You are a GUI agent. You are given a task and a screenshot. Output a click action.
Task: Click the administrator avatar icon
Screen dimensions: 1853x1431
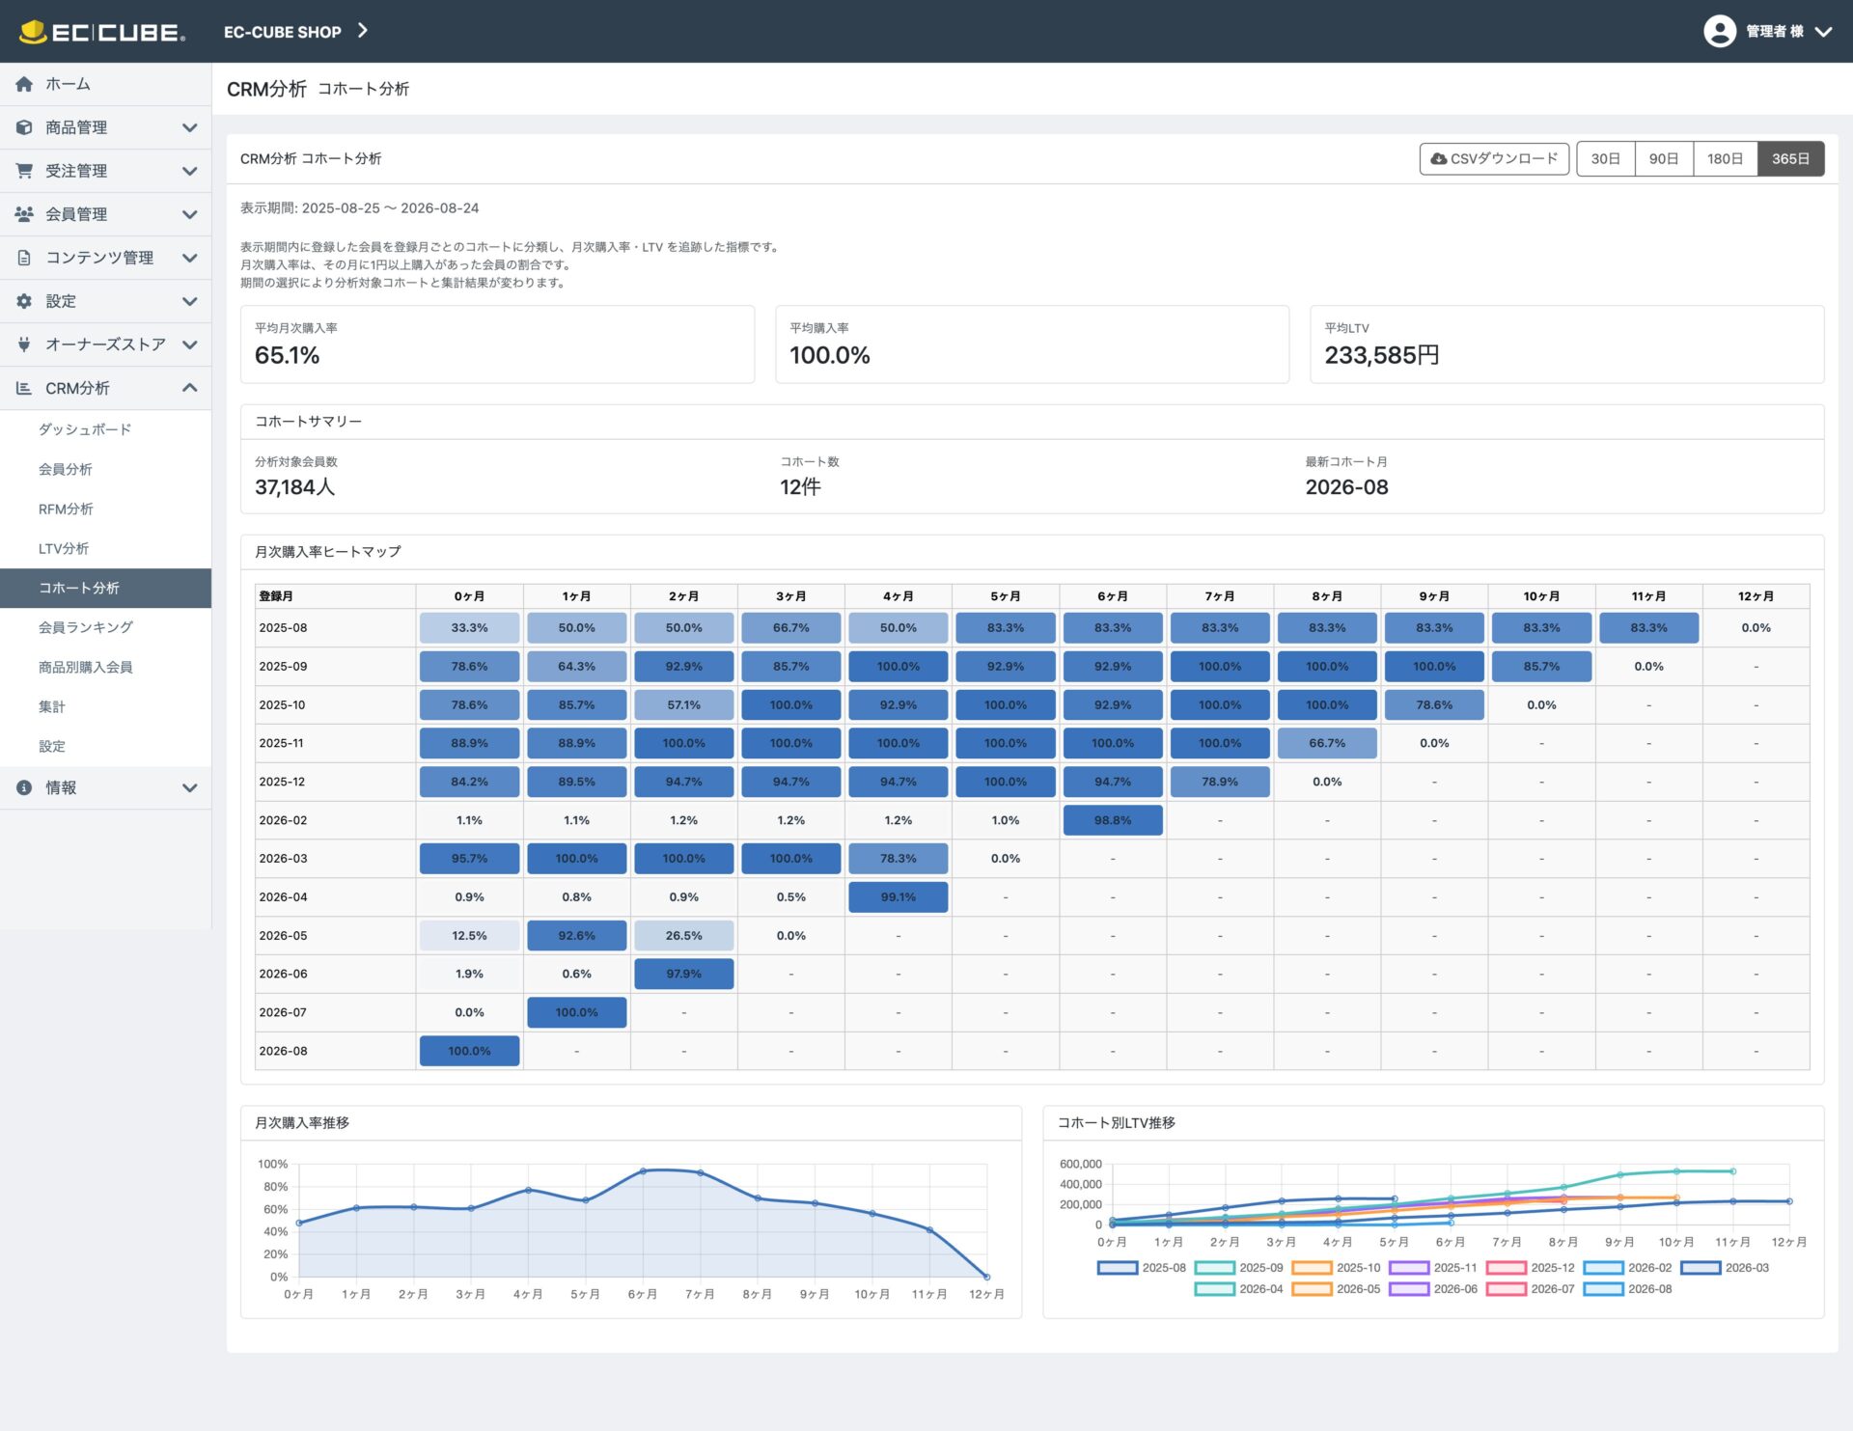pyautogui.click(x=1720, y=32)
